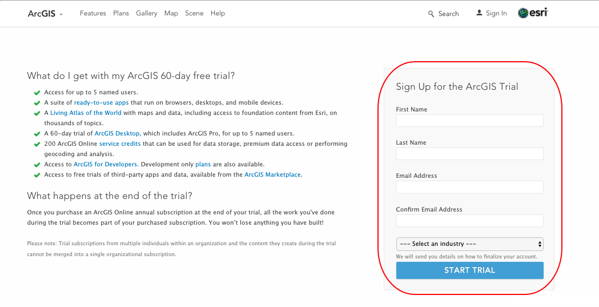Click the search magnifier icon

(x=431, y=14)
